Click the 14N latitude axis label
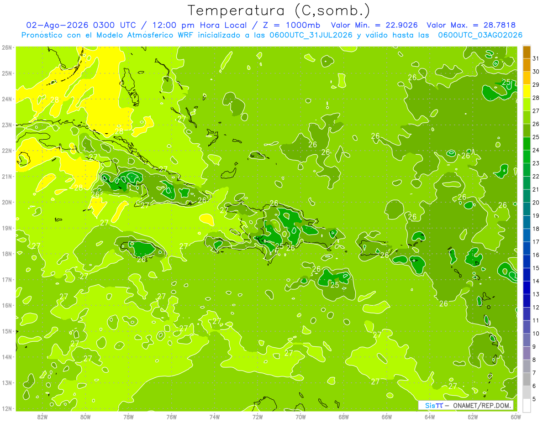This screenshot has width=548, height=423. [7, 357]
